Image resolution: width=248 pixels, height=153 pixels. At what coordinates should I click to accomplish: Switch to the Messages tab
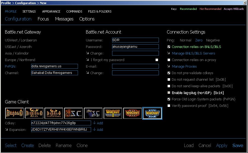pyautogui.click(x=64, y=19)
